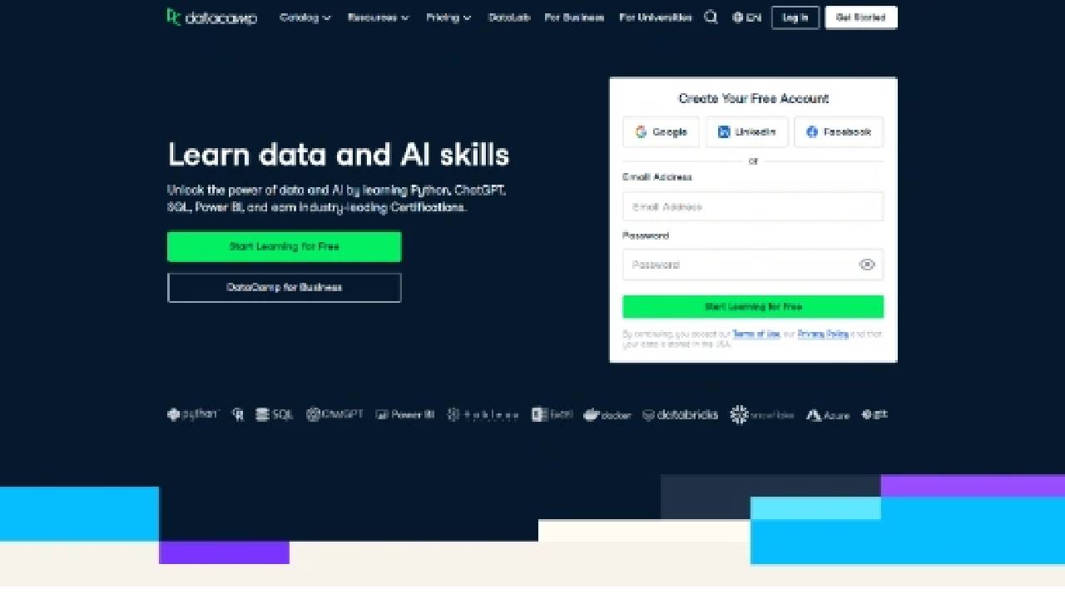Image resolution: width=1065 pixels, height=599 pixels.
Task: Sign up with the Google button
Action: pos(661,131)
